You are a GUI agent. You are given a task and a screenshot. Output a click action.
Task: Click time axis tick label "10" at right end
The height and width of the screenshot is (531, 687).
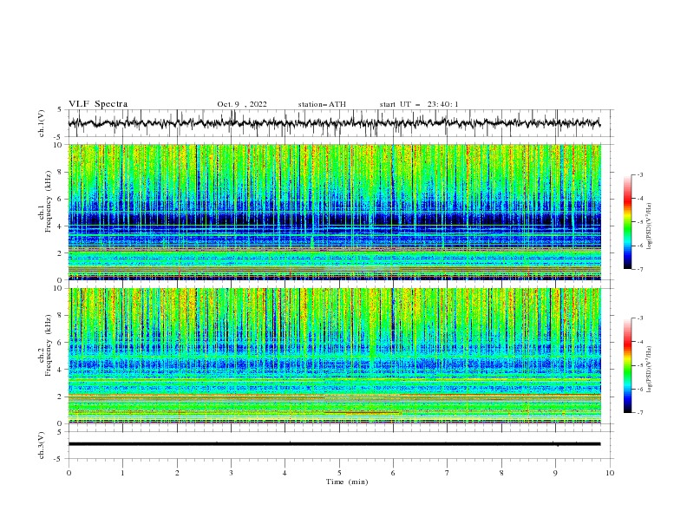pyautogui.click(x=610, y=473)
